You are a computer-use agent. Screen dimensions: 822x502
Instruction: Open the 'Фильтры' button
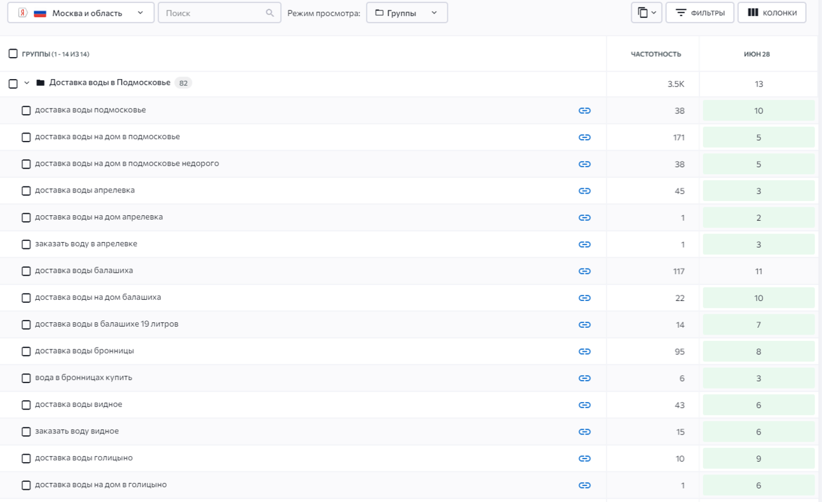point(700,13)
